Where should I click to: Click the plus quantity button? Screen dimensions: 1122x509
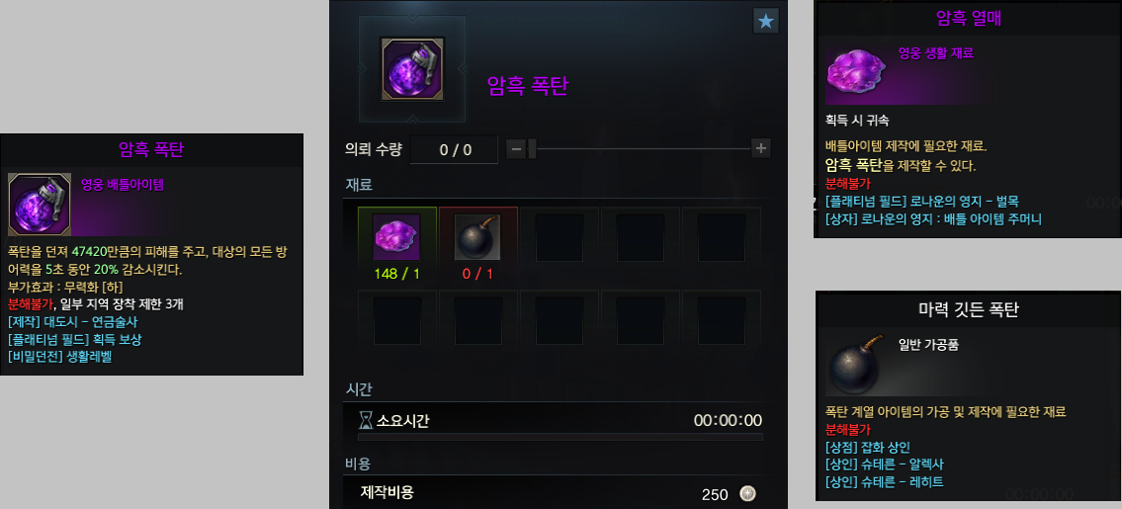760,149
